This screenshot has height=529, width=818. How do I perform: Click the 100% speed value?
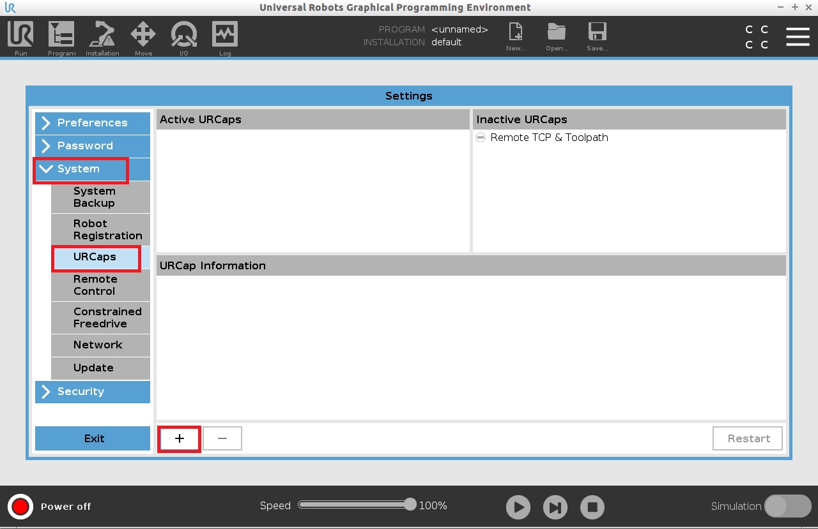[x=433, y=506]
